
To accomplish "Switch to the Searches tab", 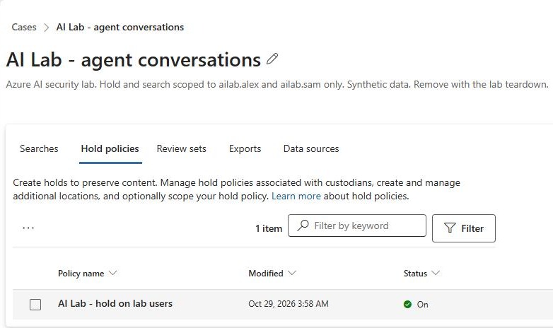I will click(x=39, y=148).
